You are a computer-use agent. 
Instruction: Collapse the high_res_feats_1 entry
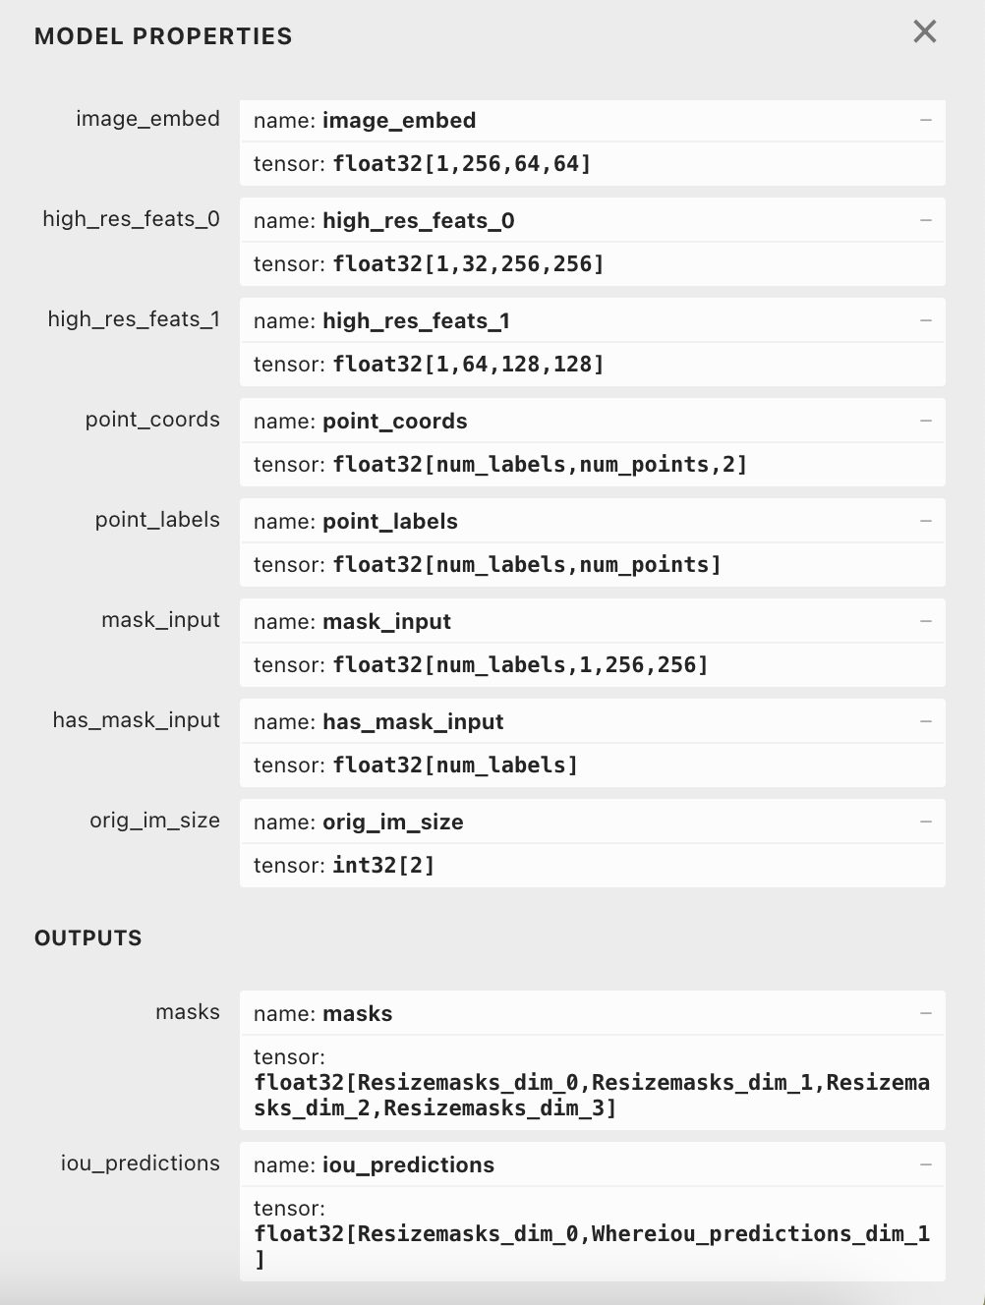click(x=925, y=320)
